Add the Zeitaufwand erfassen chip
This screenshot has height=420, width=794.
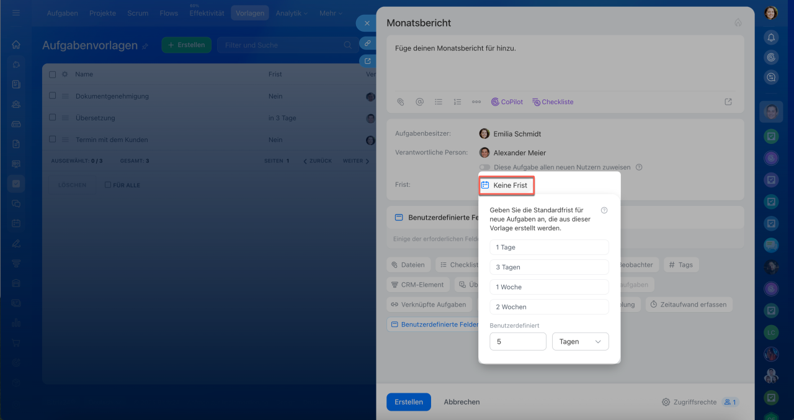point(689,304)
